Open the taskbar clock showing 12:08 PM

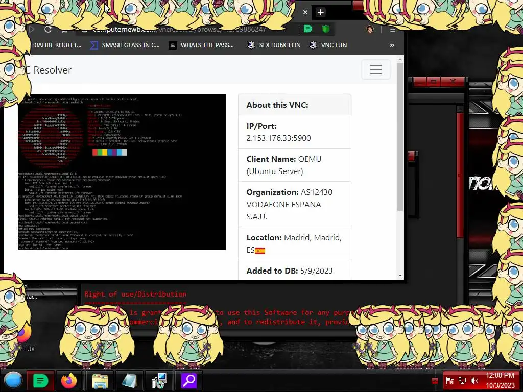click(x=500, y=381)
